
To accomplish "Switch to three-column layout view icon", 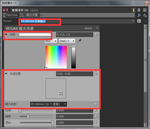I will tap(145, 10).
